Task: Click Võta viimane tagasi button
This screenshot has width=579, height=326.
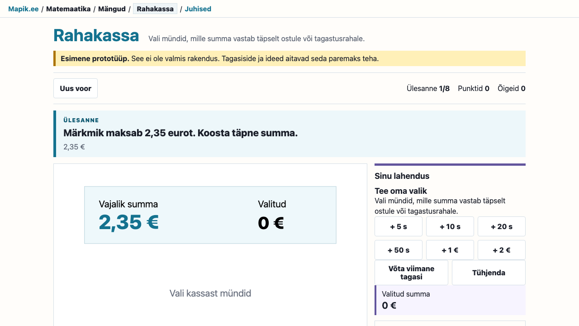Action: pyautogui.click(x=411, y=273)
